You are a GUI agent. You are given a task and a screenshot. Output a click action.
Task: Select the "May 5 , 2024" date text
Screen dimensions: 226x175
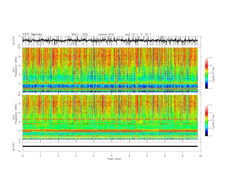[80, 34]
